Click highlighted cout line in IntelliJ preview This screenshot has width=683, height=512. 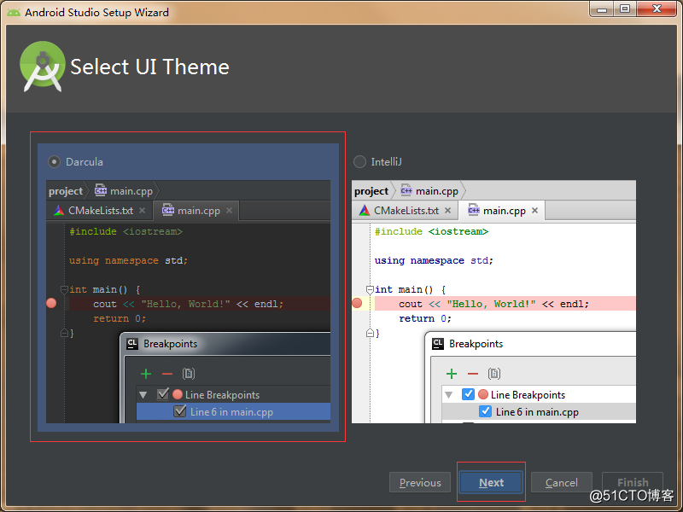[x=505, y=304]
